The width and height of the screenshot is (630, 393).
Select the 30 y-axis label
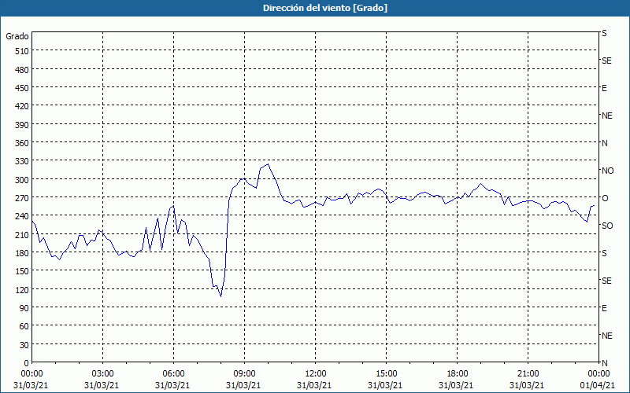[24, 345]
